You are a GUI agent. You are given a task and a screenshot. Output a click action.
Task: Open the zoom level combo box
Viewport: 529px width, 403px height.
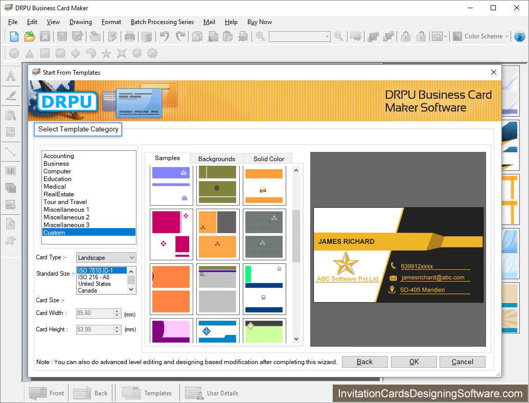pos(299,36)
